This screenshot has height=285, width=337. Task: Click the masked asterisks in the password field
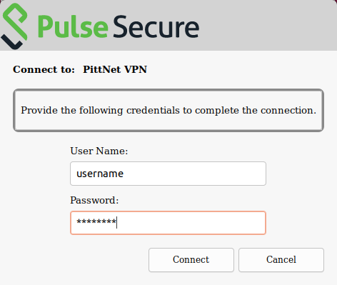96,222
